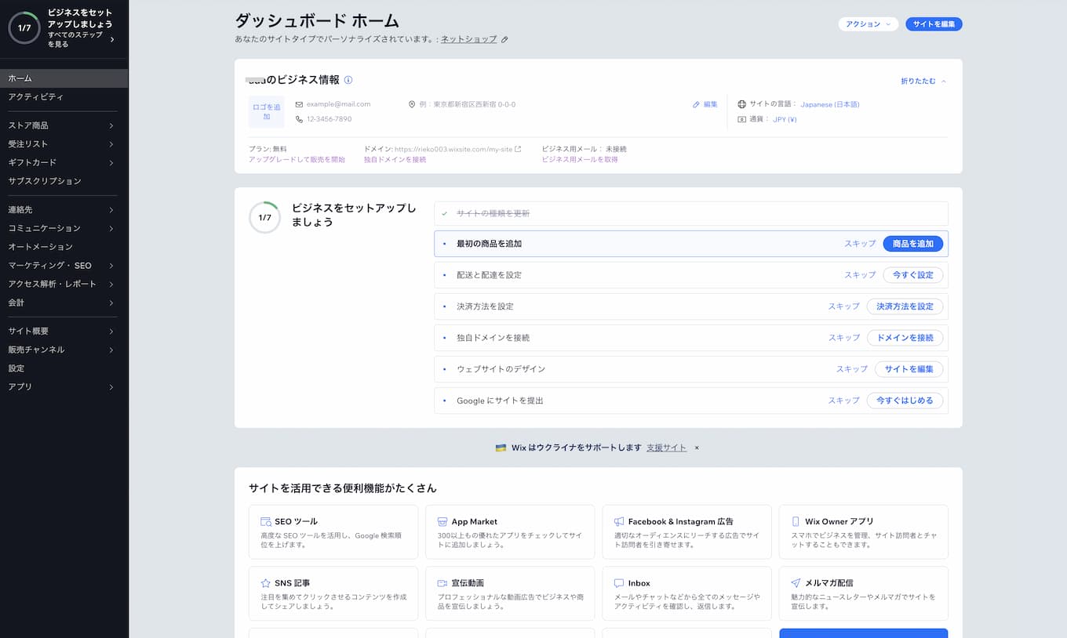Click the location pin icon by the address
The image size is (1067, 638).
coord(412,104)
